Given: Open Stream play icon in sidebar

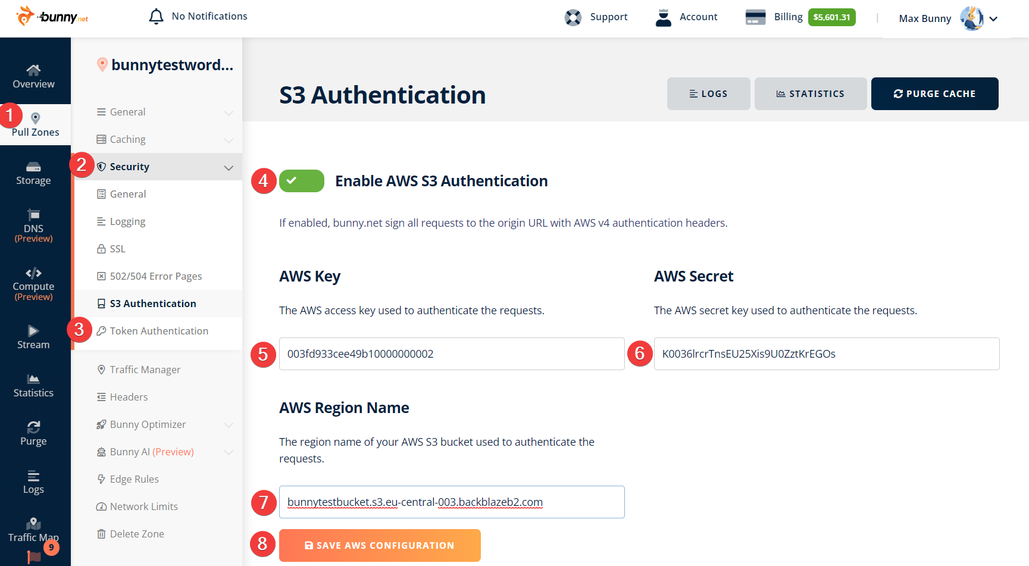Looking at the screenshot, I should pyautogui.click(x=33, y=330).
